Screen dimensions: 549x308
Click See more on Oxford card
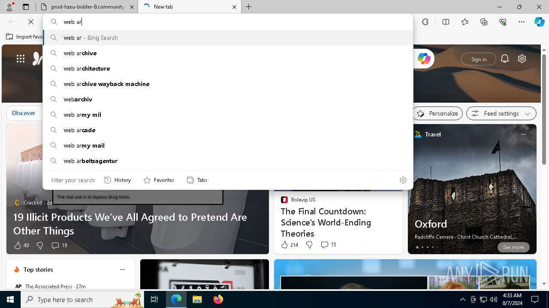513,247
